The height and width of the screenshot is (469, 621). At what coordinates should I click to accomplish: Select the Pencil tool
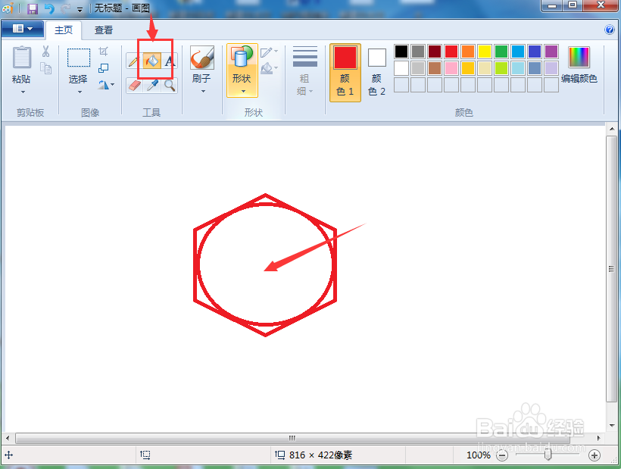[x=133, y=61]
